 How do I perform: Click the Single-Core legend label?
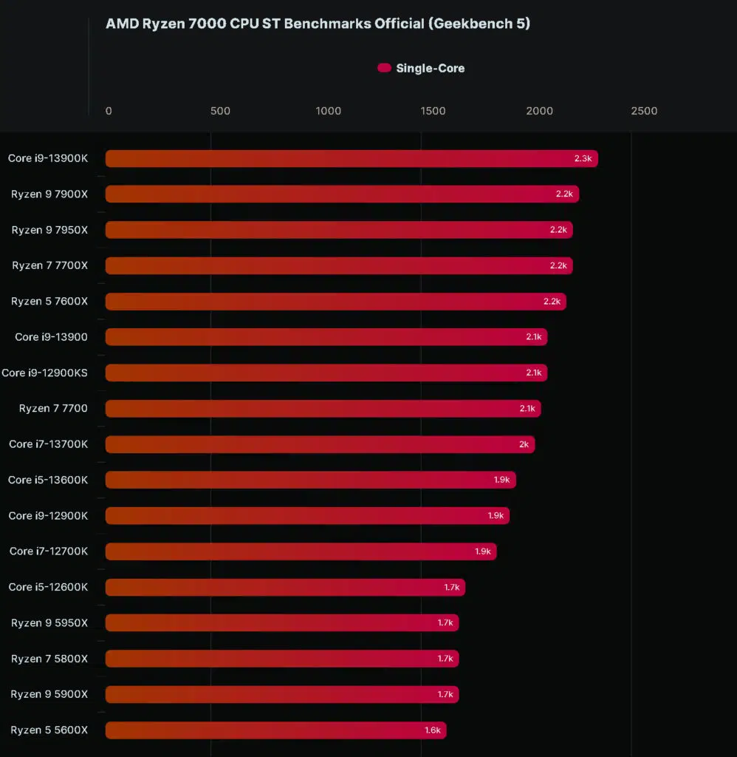tap(431, 68)
